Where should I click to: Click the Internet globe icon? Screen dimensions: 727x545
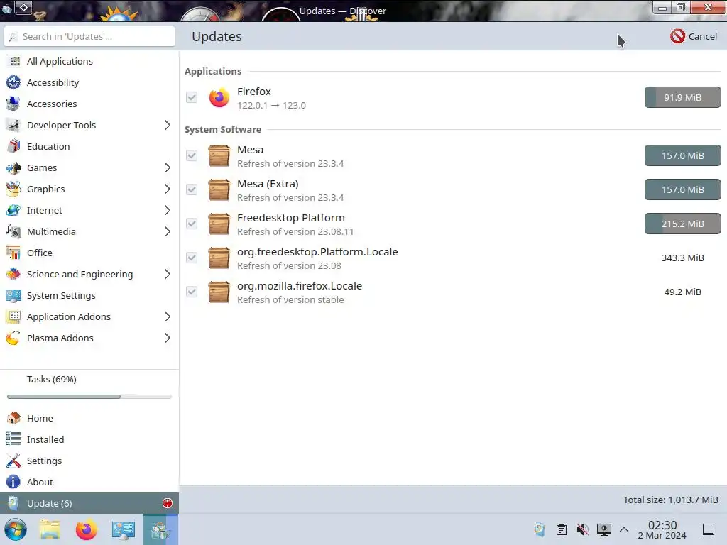[x=13, y=210]
